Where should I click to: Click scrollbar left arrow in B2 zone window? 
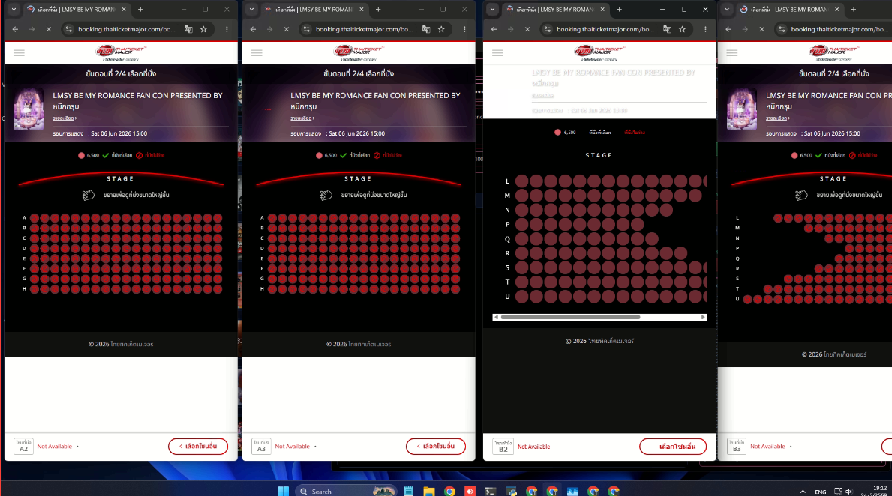click(496, 317)
